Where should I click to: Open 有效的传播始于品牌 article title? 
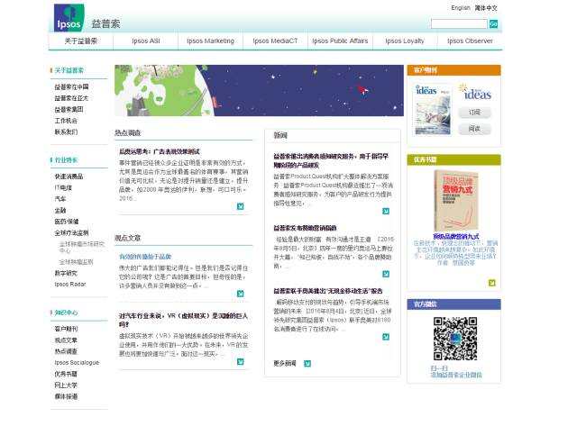145,257
